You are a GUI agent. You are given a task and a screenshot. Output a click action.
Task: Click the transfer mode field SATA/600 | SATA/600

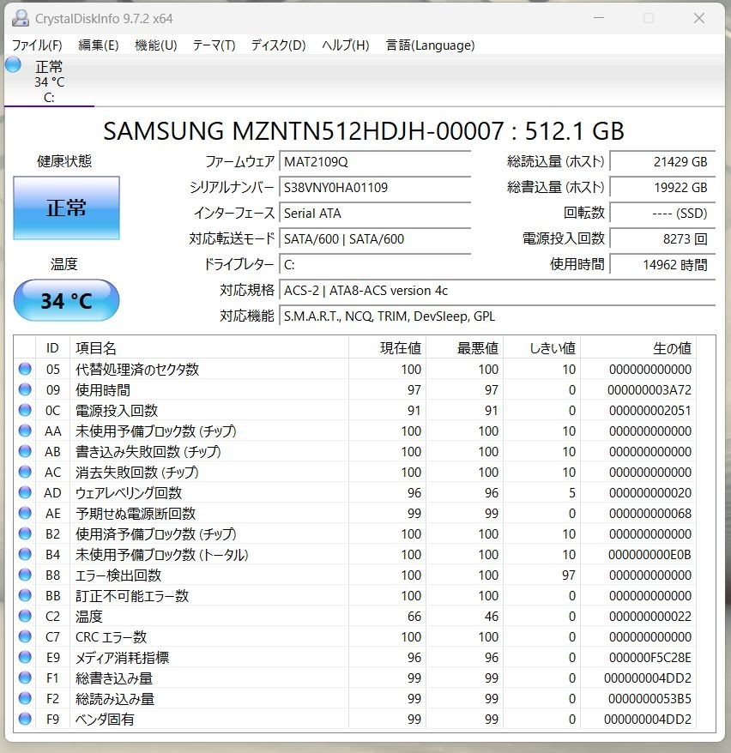(375, 238)
